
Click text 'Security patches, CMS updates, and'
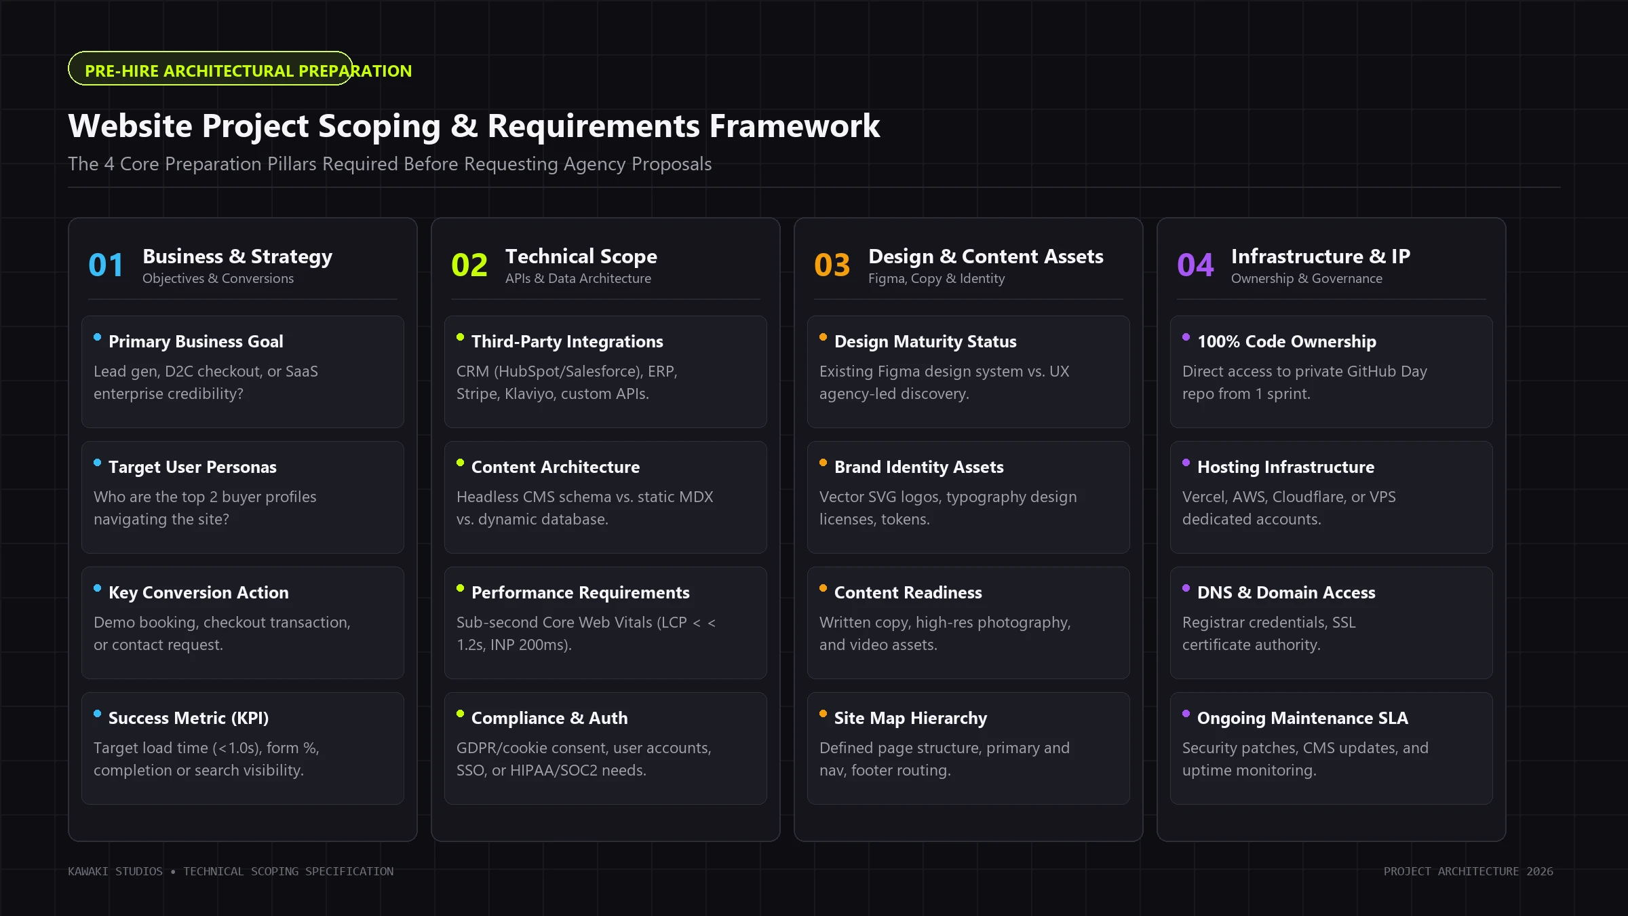pos(1305,748)
